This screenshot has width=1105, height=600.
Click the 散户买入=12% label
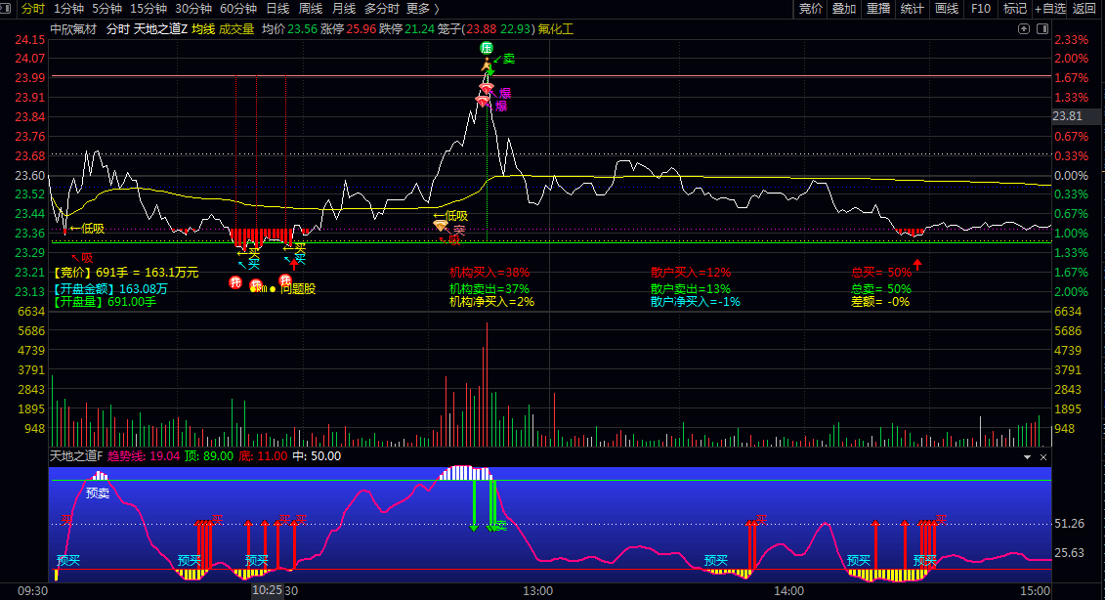691,273
